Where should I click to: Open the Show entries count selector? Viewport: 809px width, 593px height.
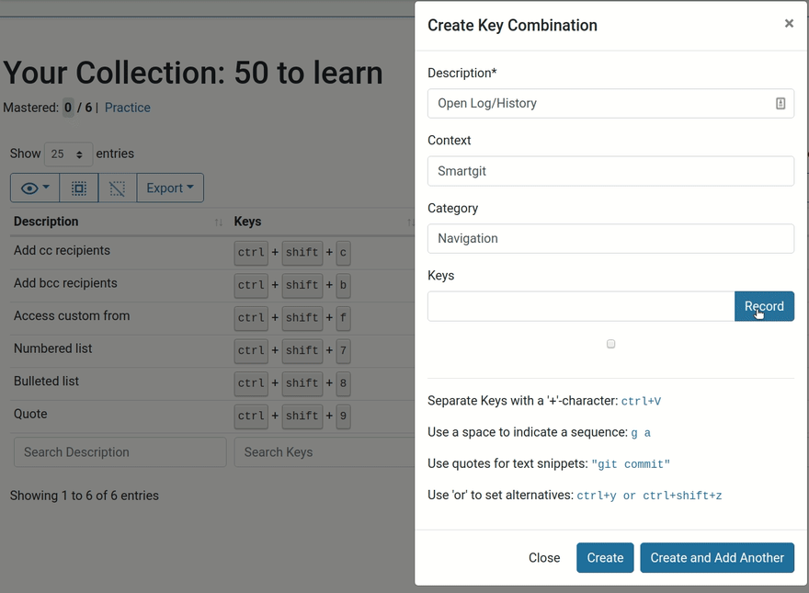click(68, 154)
